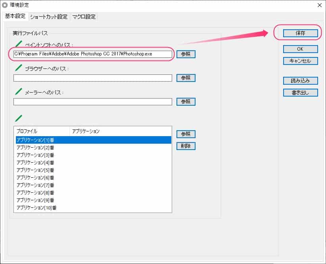Close the 環境設定 window

(320, 5)
